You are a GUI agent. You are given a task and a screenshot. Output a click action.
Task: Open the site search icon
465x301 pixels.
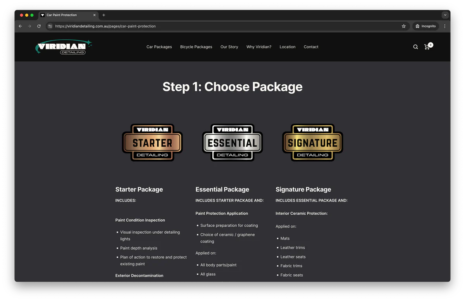[415, 47]
